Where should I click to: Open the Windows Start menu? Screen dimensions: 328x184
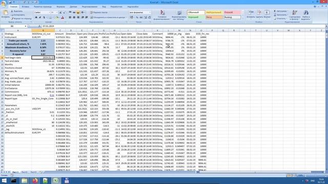[x=4, y=180]
